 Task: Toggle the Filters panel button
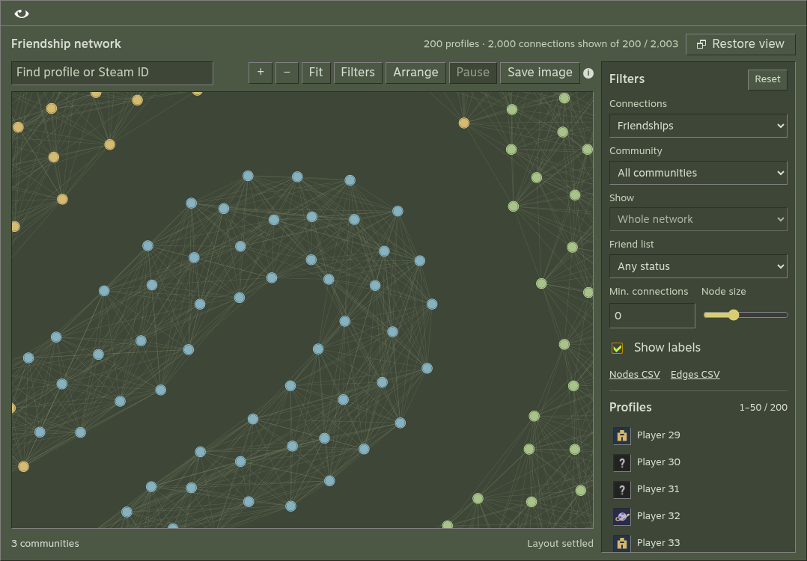(x=358, y=73)
